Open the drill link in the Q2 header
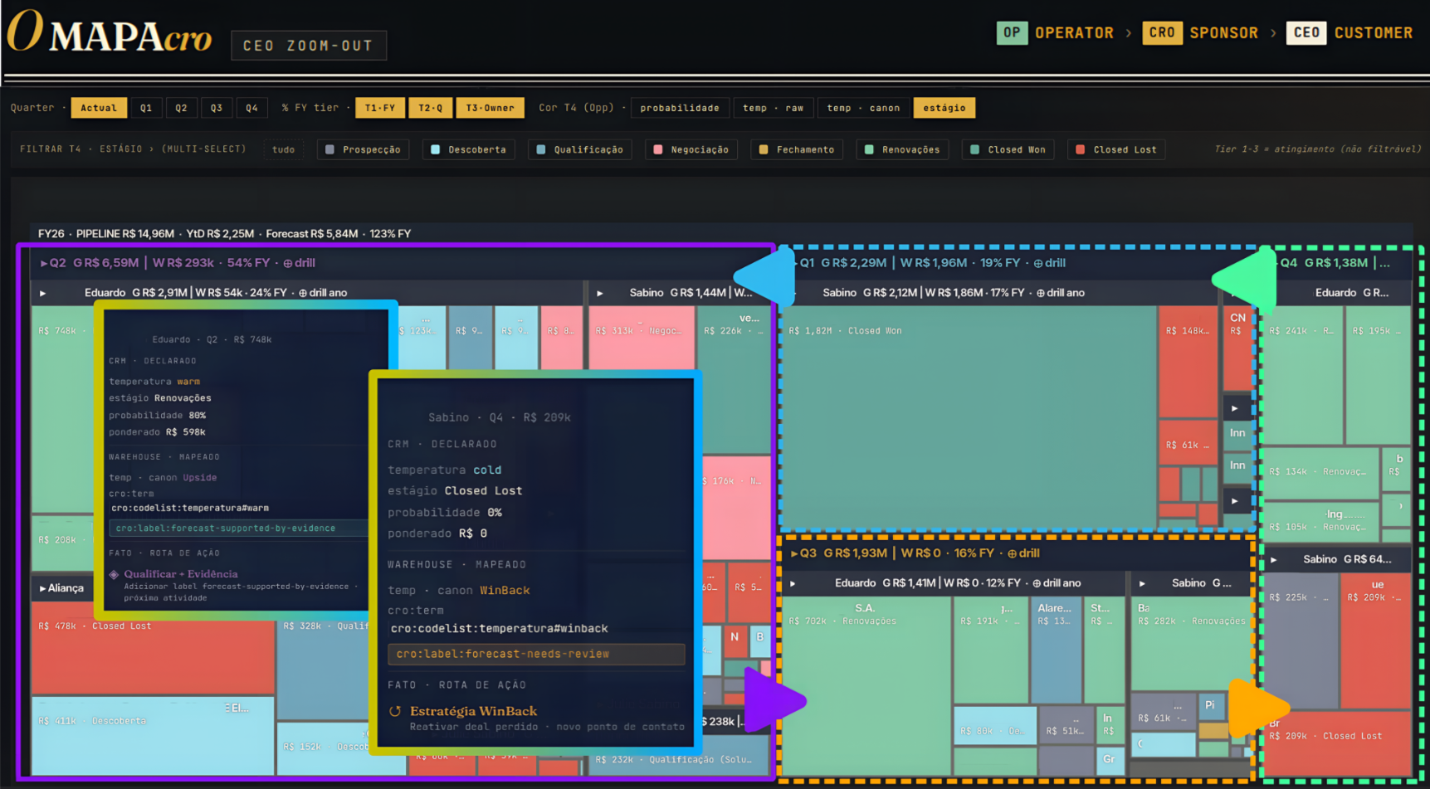Image resolution: width=1430 pixels, height=789 pixels. tap(299, 263)
